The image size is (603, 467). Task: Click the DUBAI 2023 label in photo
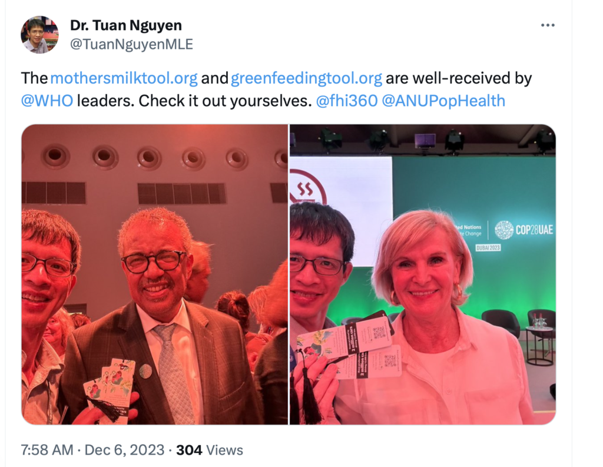pos(488,248)
